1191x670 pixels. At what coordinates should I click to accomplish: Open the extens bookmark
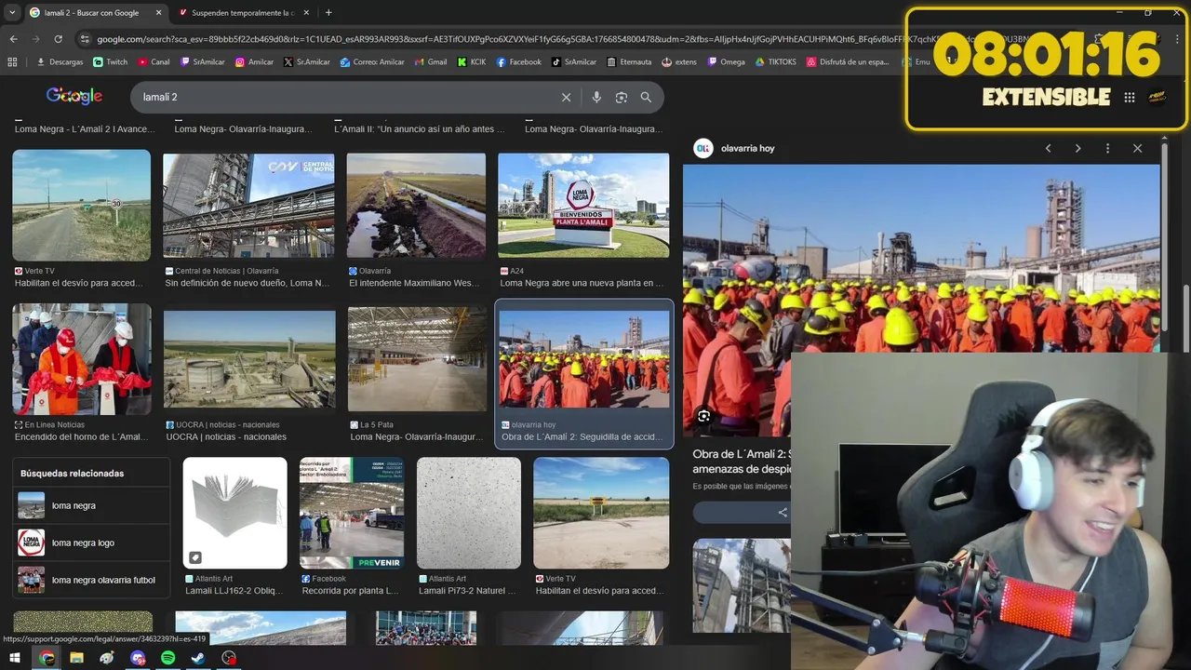pyautogui.click(x=679, y=62)
